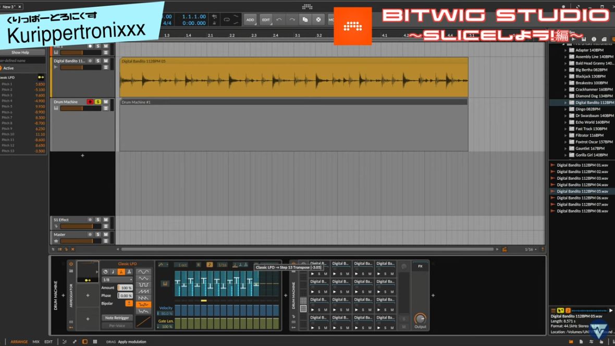Select the sine waveform in Classic LFO
Screen dimensions: 615x346
(x=143, y=272)
